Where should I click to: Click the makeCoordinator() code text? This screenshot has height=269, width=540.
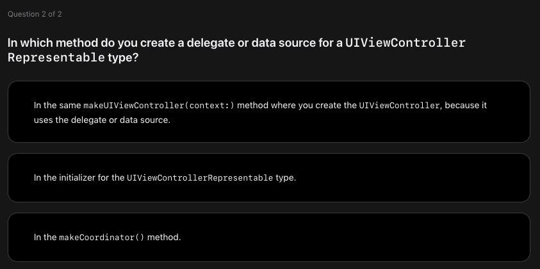coord(102,238)
